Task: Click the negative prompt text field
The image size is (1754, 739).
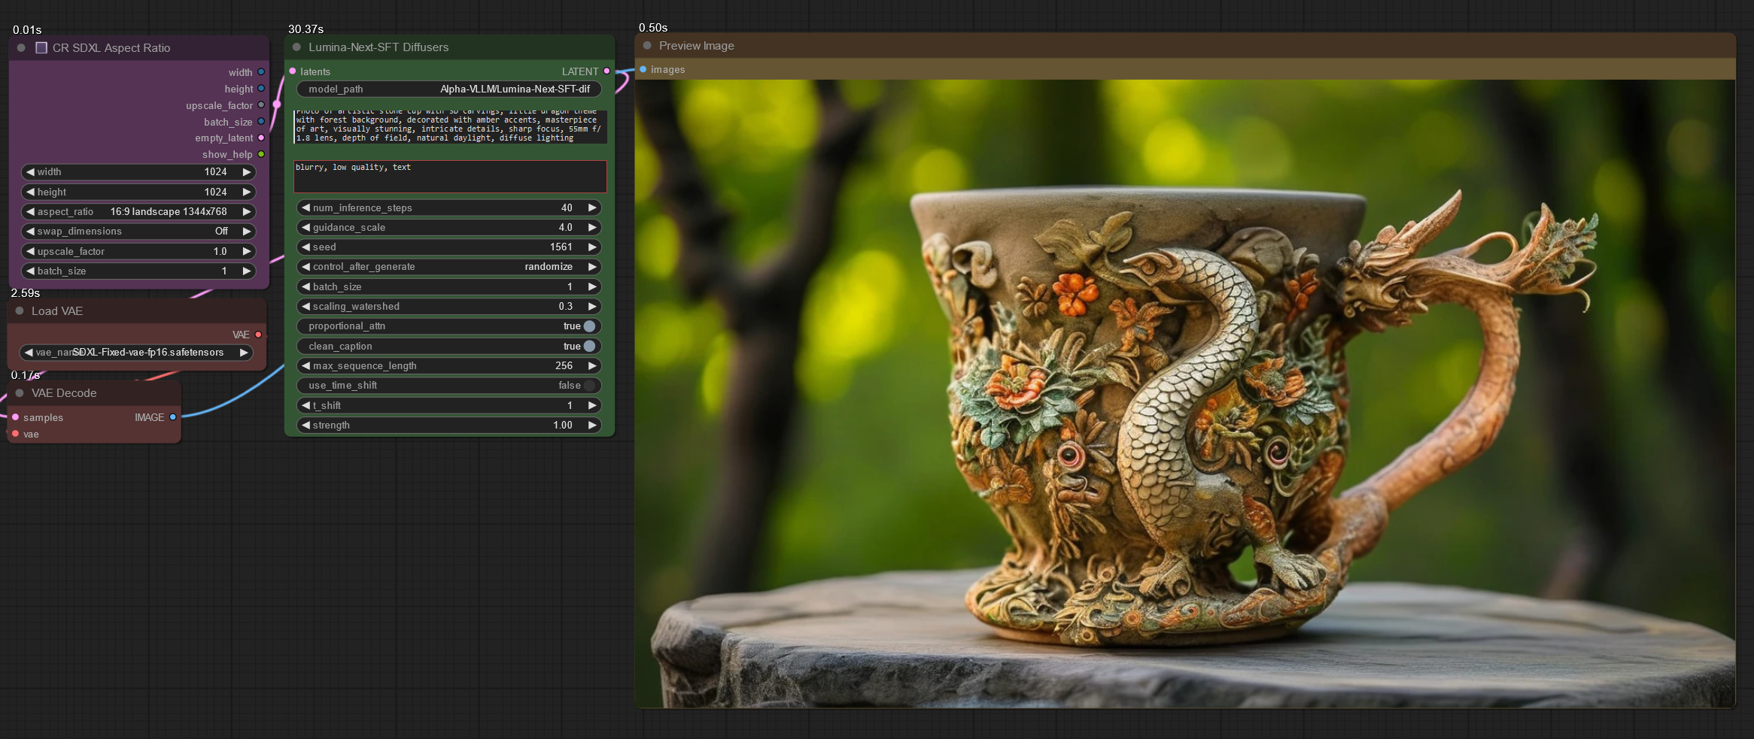Action: pos(450,176)
